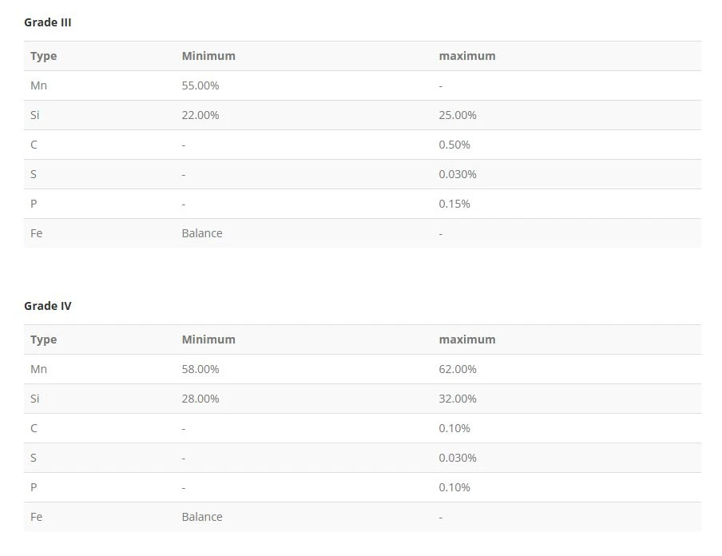The height and width of the screenshot is (556, 722).
Task: Click the Grade III Fe Balance cell
Action: [x=202, y=233]
